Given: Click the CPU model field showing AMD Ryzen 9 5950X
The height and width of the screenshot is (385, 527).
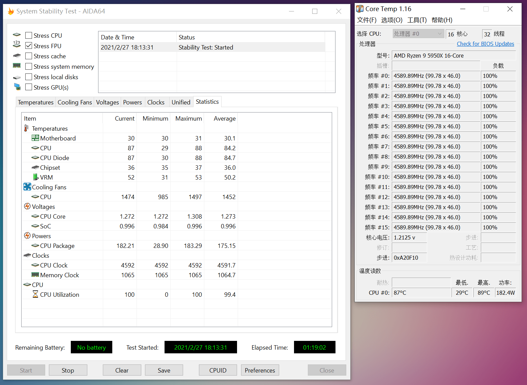Looking at the screenshot, I should (454, 56).
